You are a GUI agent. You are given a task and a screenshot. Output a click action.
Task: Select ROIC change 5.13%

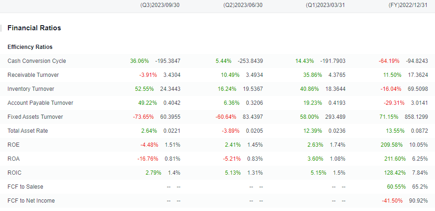[x=233, y=173]
